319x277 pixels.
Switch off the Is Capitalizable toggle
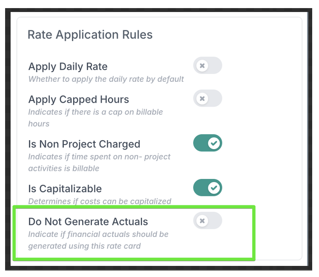pos(208,188)
